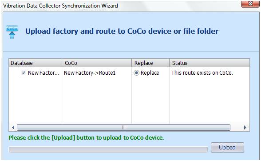Viewport: 261px width, 161px height.
Task: Click the Status column header
Action: (x=210, y=63)
